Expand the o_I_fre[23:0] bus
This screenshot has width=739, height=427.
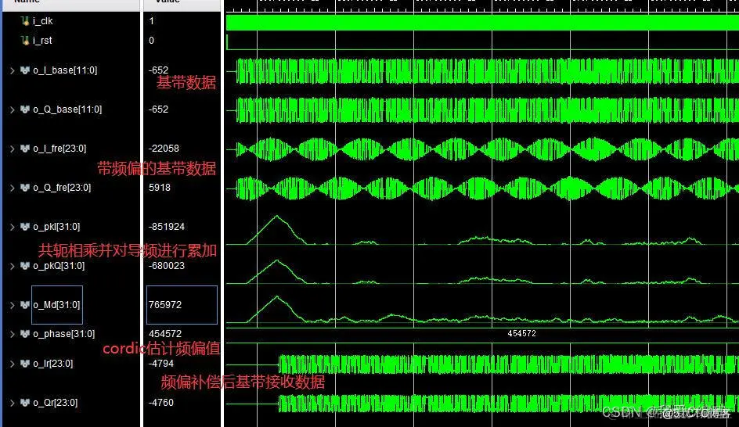click(x=13, y=149)
